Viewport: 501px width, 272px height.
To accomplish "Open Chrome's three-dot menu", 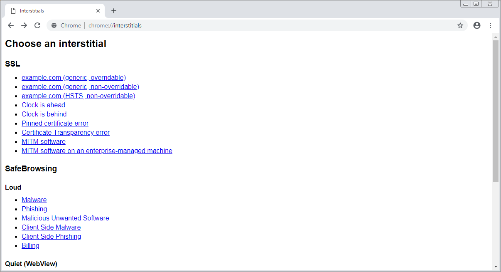I will coord(491,25).
